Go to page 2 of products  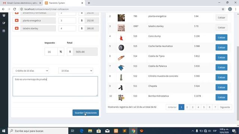tap(187, 107)
